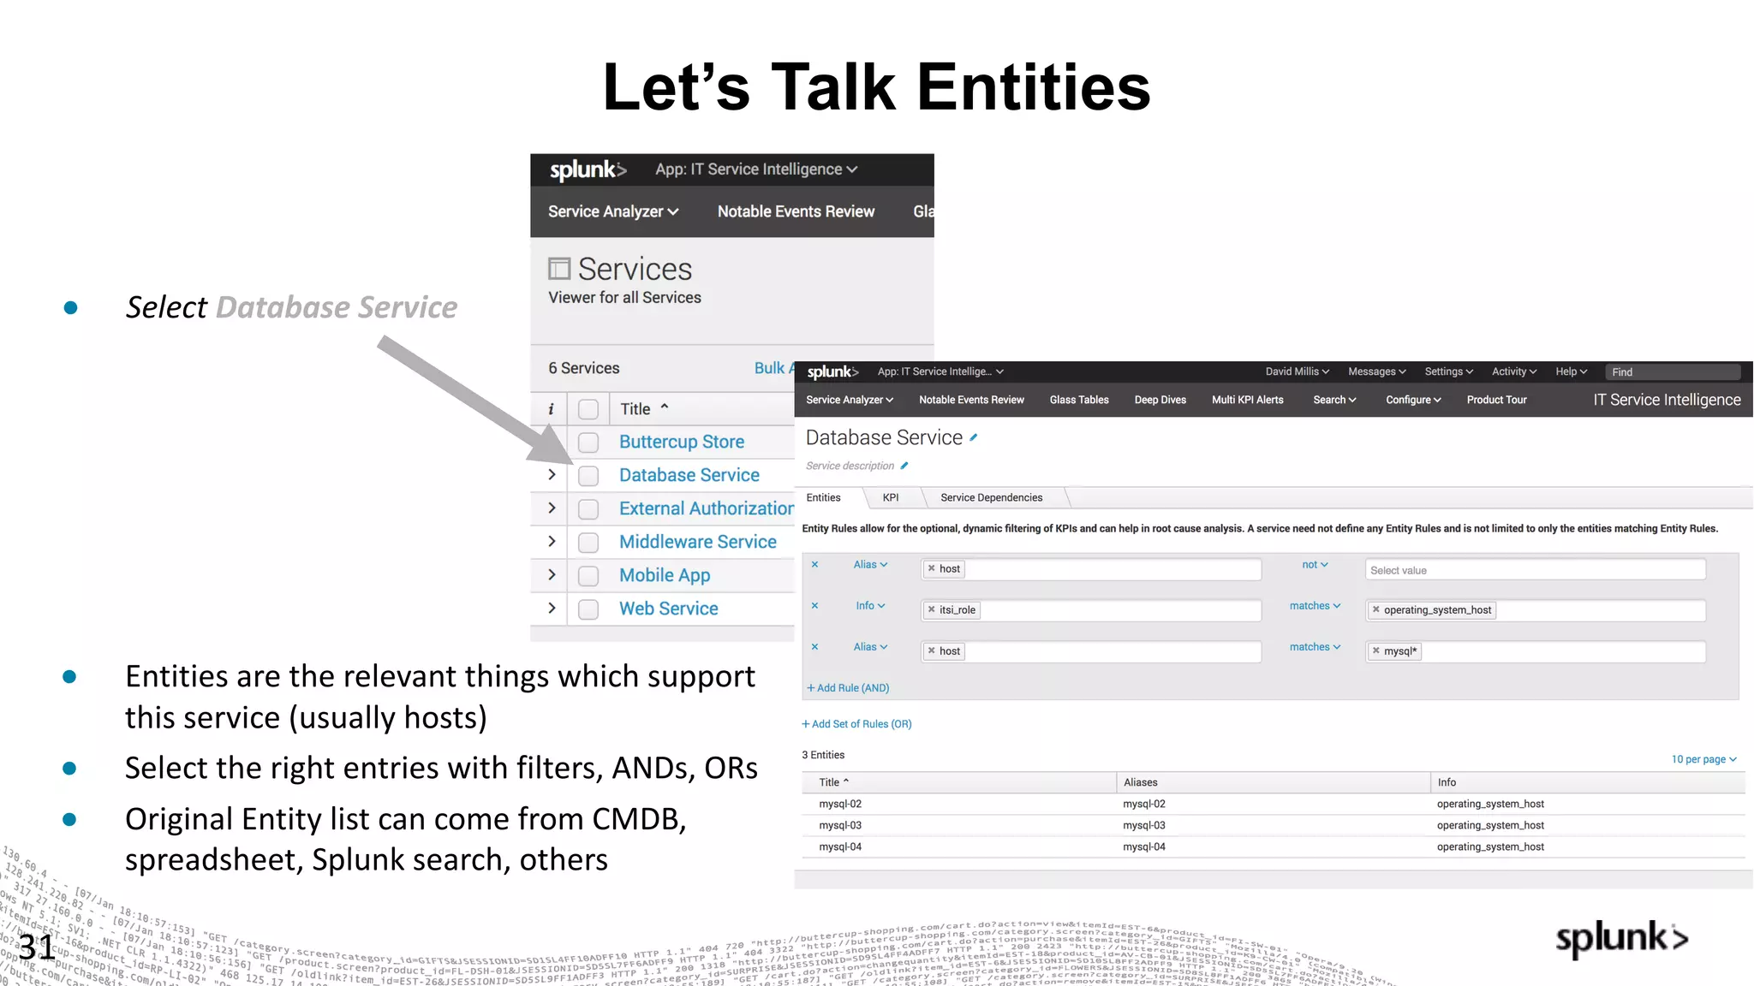This screenshot has width=1754, height=986.
Task: Open the Activity menu
Action: coord(1513,371)
